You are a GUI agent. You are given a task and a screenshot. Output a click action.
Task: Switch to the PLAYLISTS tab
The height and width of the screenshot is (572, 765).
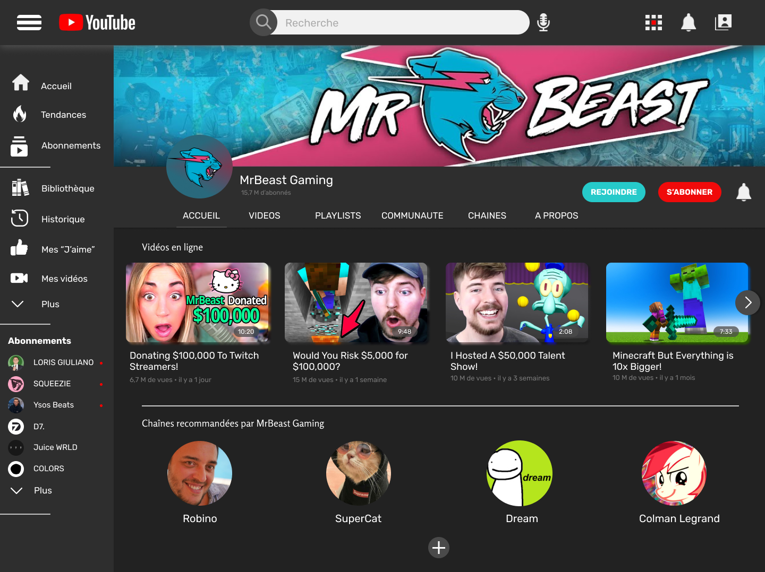tap(337, 215)
